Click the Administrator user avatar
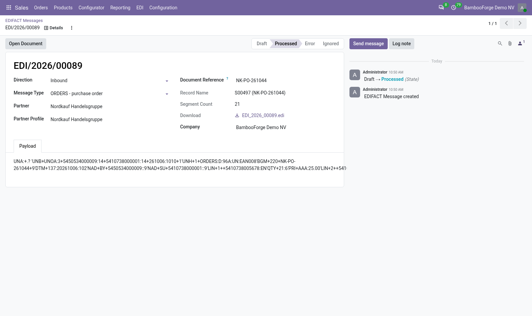 (522, 8)
